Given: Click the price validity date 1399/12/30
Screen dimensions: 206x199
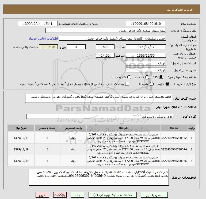Looking at the screenshot, I should point(146,55).
